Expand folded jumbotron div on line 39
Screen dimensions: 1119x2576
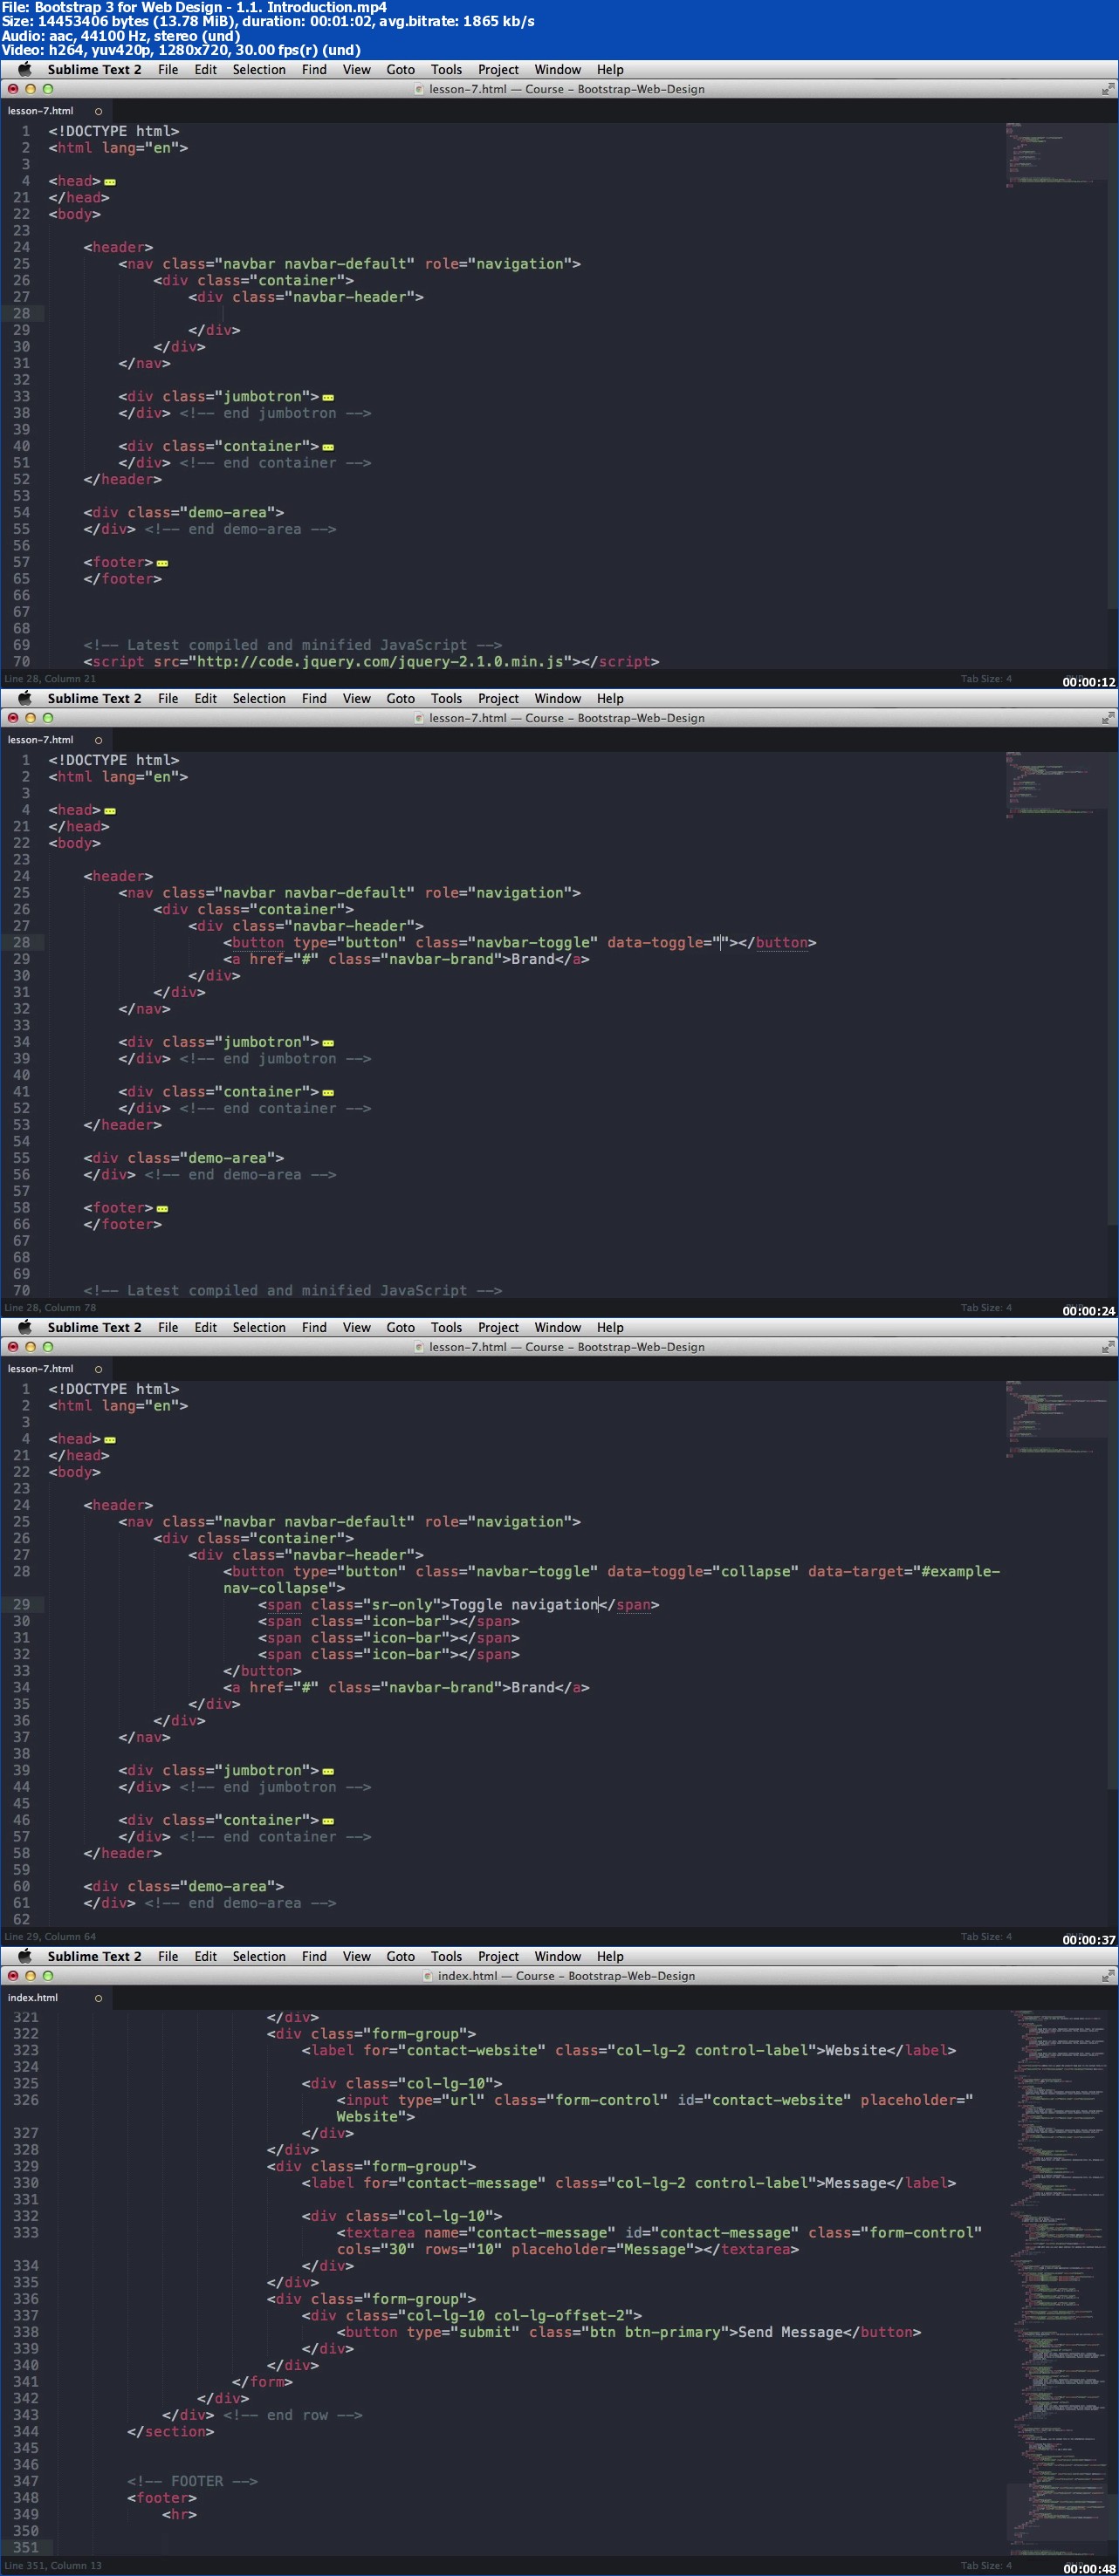click(x=328, y=1771)
